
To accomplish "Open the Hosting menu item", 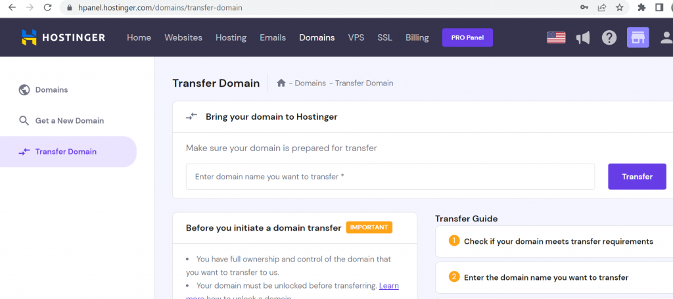I will coord(231,37).
